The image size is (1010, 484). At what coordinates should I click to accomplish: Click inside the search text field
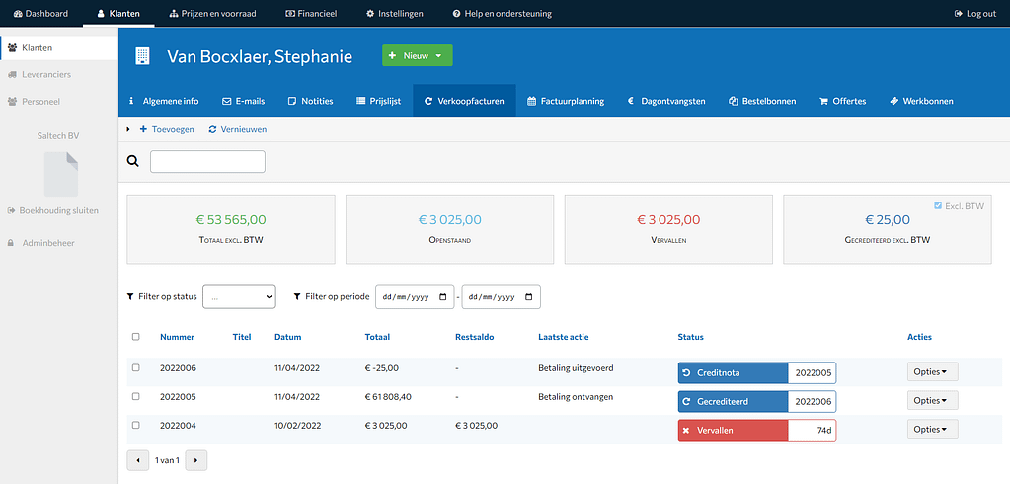pyautogui.click(x=207, y=161)
